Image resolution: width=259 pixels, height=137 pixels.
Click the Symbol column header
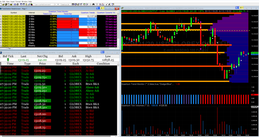point(14,13)
